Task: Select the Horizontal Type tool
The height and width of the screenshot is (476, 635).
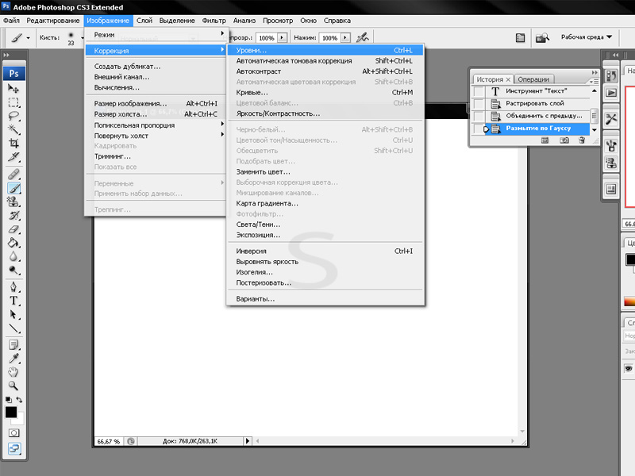Action: [x=13, y=301]
